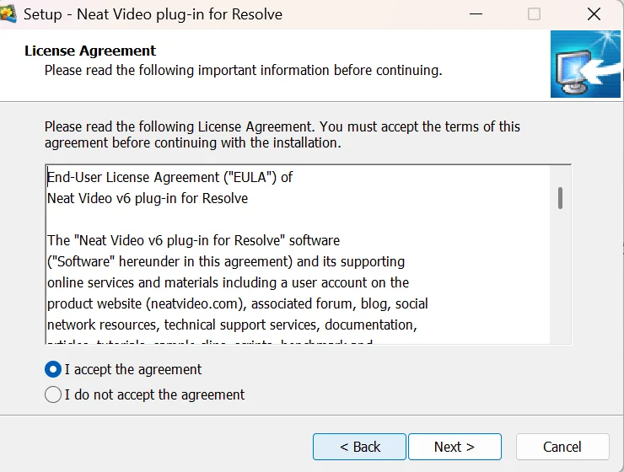Click "Please read the following important information" text
624x472 pixels.
point(243,71)
